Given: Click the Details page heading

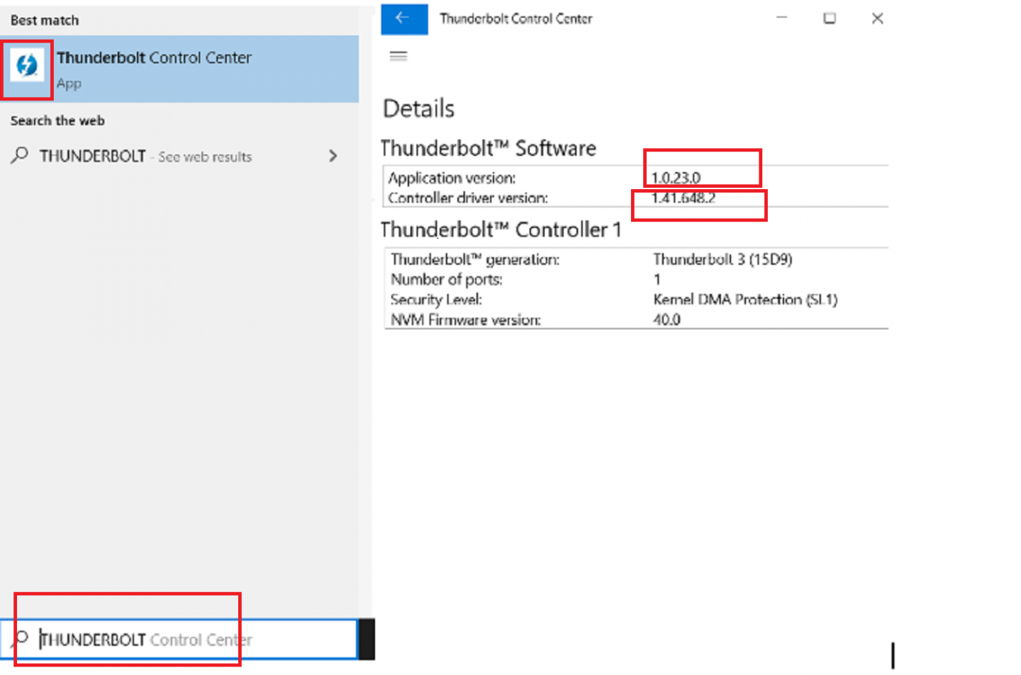Looking at the screenshot, I should 418,109.
